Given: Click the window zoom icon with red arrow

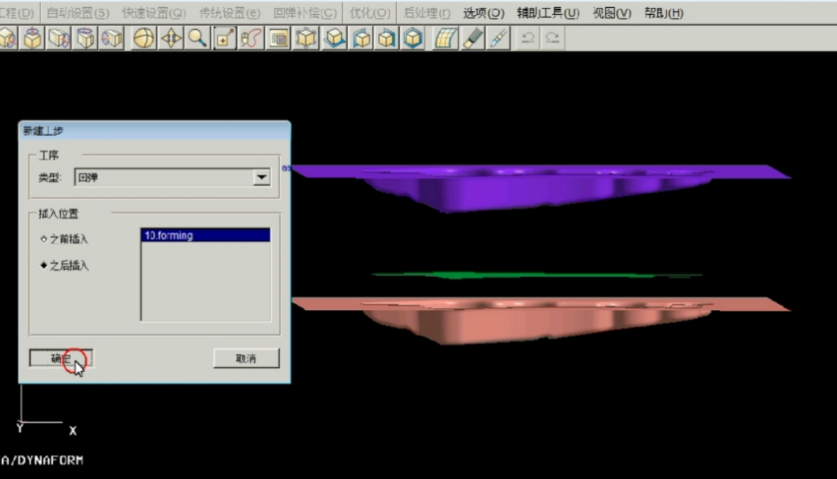Looking at the screenshot, I should point(225,38).
